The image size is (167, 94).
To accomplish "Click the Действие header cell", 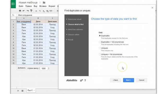I will [x=52, y=21].
